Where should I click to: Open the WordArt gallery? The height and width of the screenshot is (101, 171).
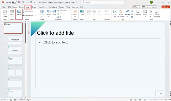127,14
